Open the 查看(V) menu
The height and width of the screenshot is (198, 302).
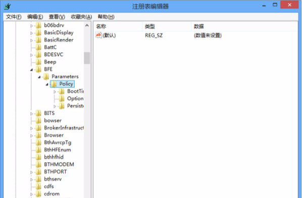coord(57,17)
